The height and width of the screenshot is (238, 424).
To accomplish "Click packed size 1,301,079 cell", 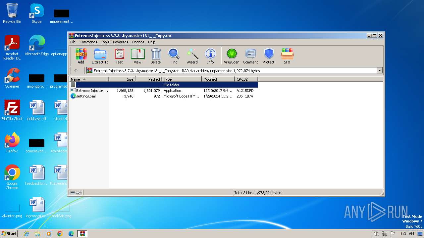I will (x=151, y=91).
